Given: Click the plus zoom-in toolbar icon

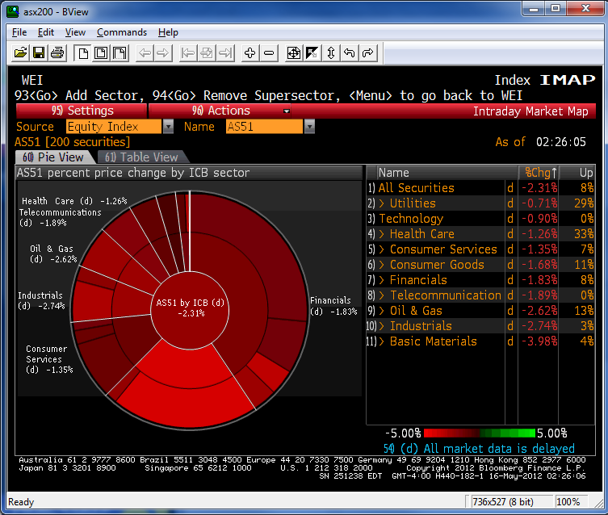Looking at the screenshot, I should [x=250, y=53].
